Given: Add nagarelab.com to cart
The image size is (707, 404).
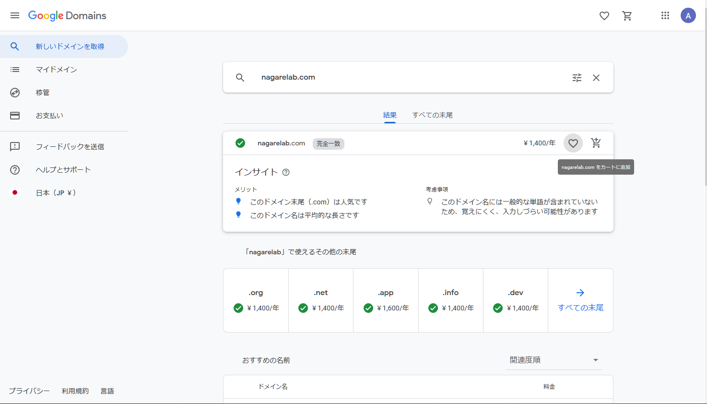Looking at the screenshot, I should coord(596,143).
